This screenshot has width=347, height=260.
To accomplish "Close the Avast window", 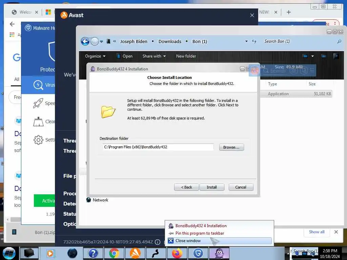I will tap(252, 15).
